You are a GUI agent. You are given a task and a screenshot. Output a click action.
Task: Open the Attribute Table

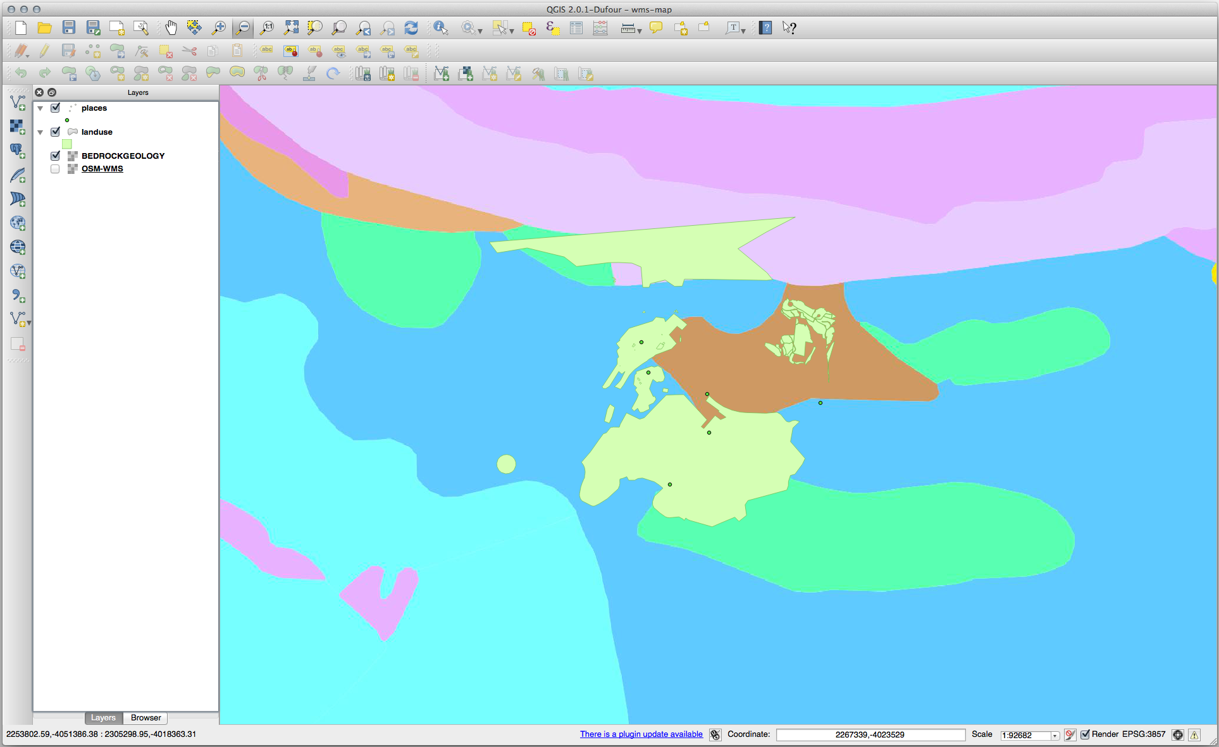576,28
